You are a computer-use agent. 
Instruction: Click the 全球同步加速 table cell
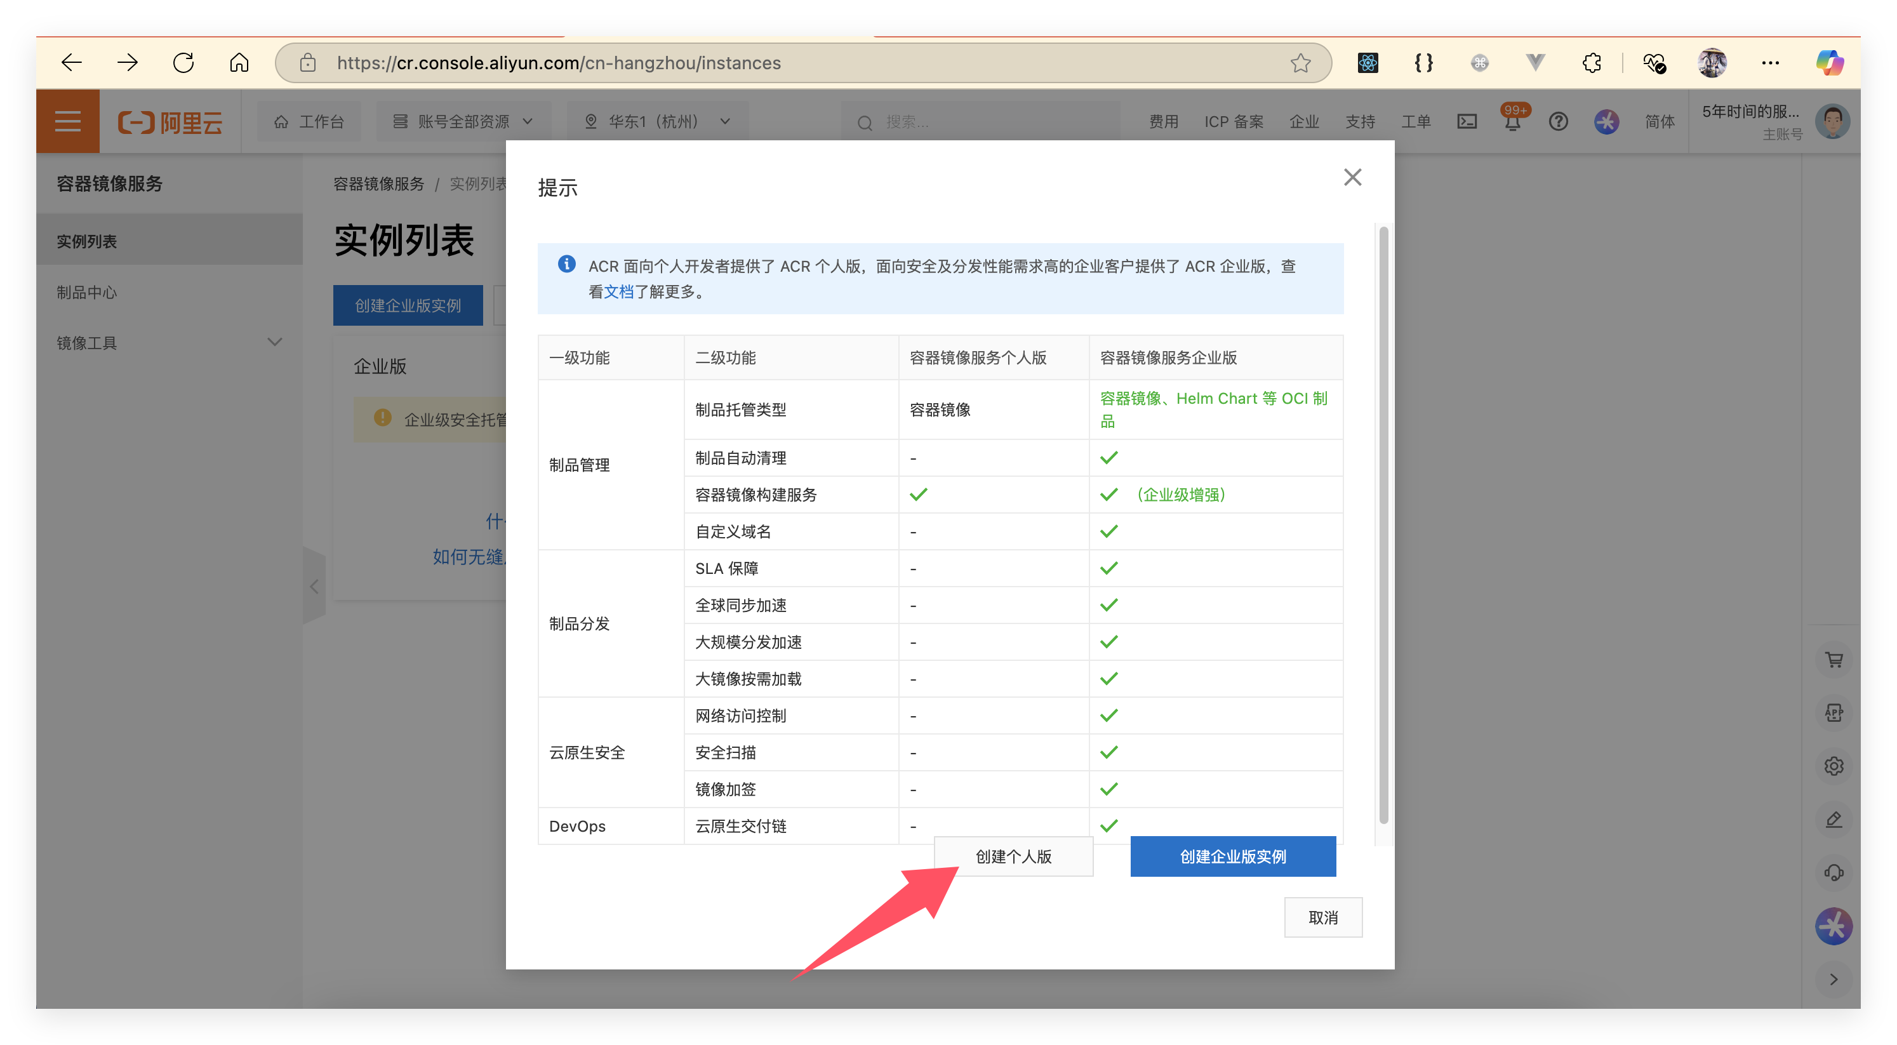pos(792,605)
